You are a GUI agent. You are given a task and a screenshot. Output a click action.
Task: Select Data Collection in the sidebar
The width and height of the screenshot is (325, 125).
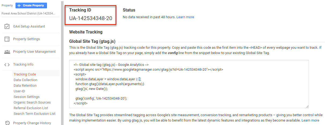(x=25, y=80)
